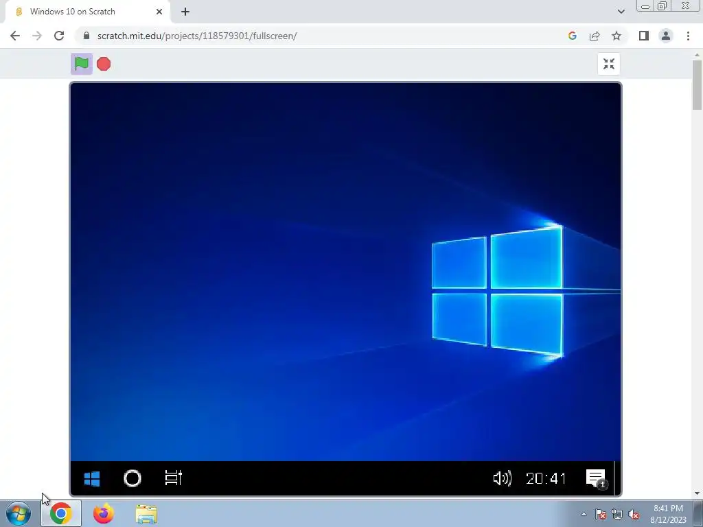
Task: Click muted volume icon in system tray
Action: [x=634, y=515]
